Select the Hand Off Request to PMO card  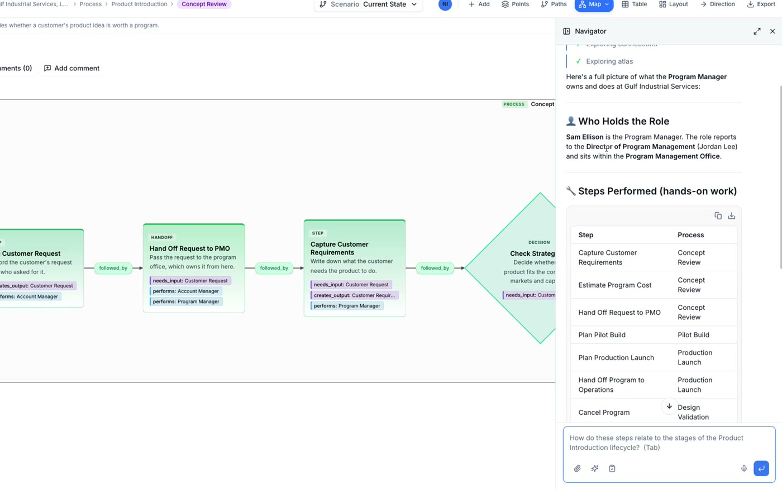[x=194, y=268]
